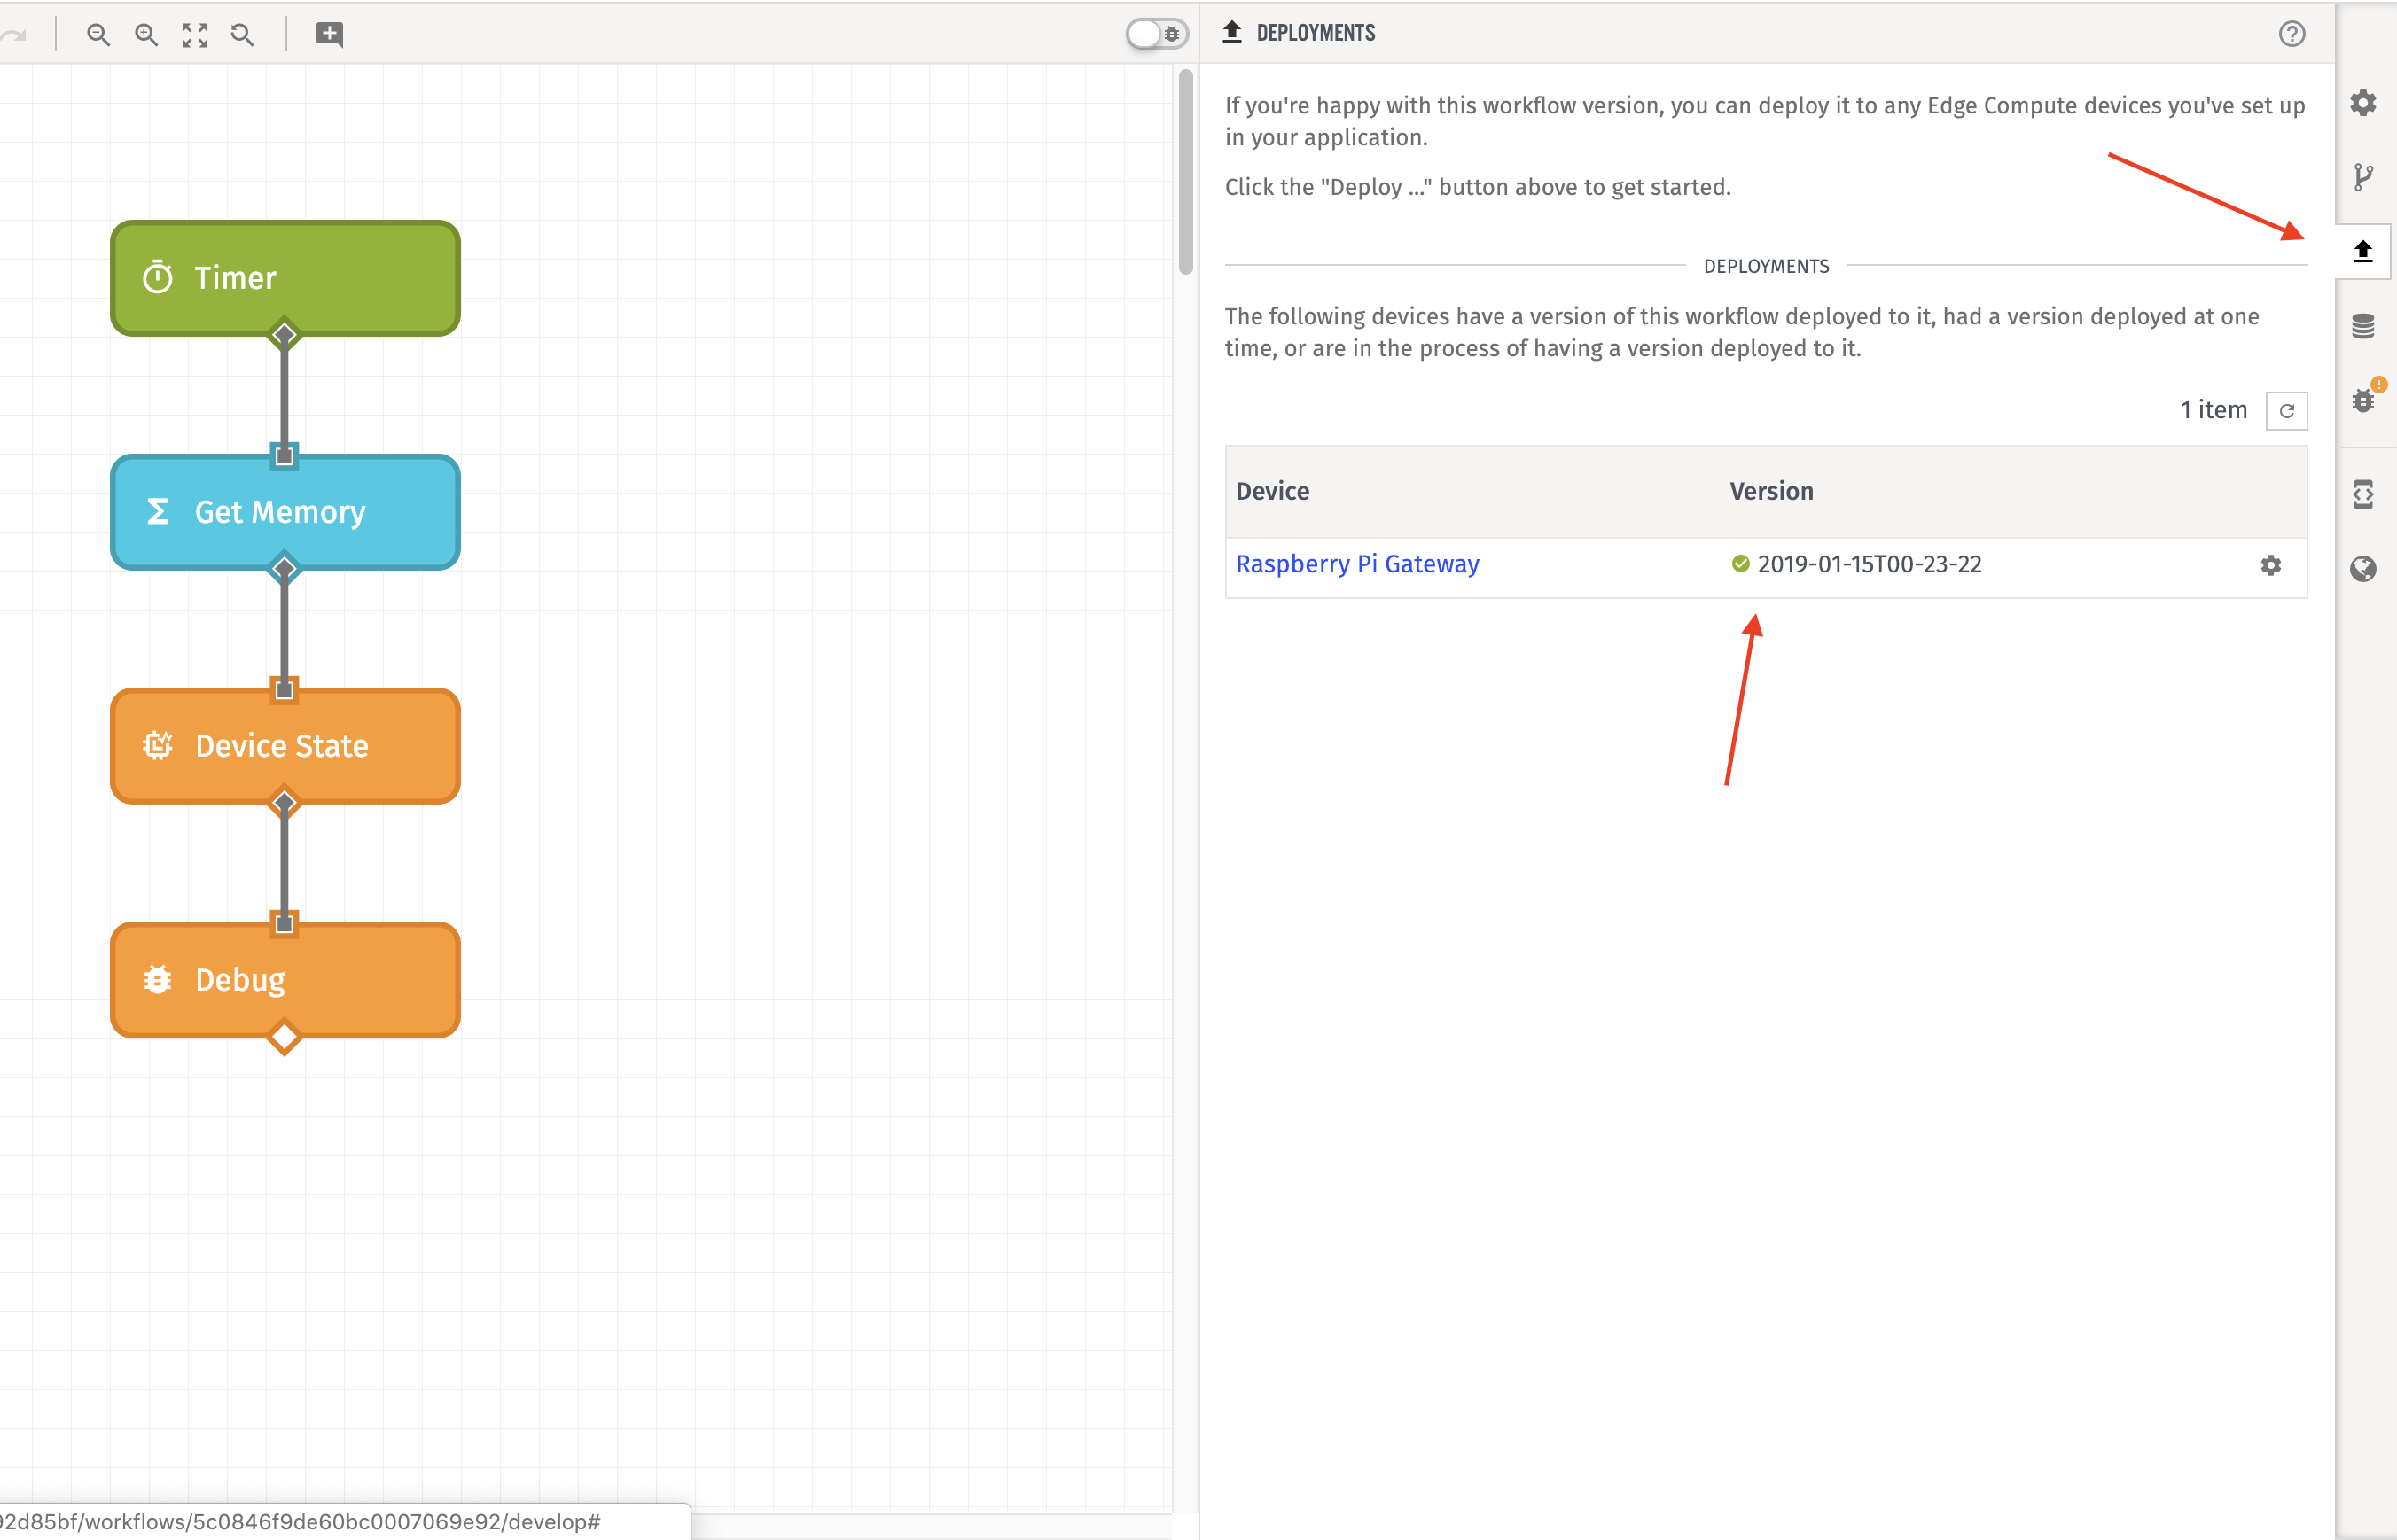The width and height of the screenshot is (2397, 1540).
Task: Click the Version column header
Action: click(x=1772, y=491)
